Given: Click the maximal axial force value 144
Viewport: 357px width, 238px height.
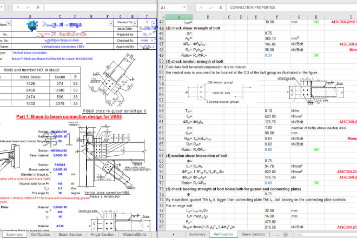Looking at the screenshot, I should coord(60,183).
